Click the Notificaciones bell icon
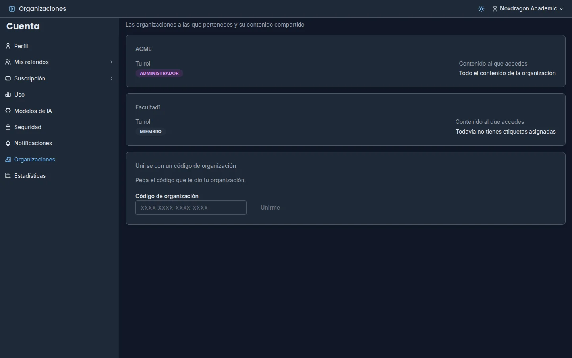Screen dimensions: 572x358 pos(8,143)
